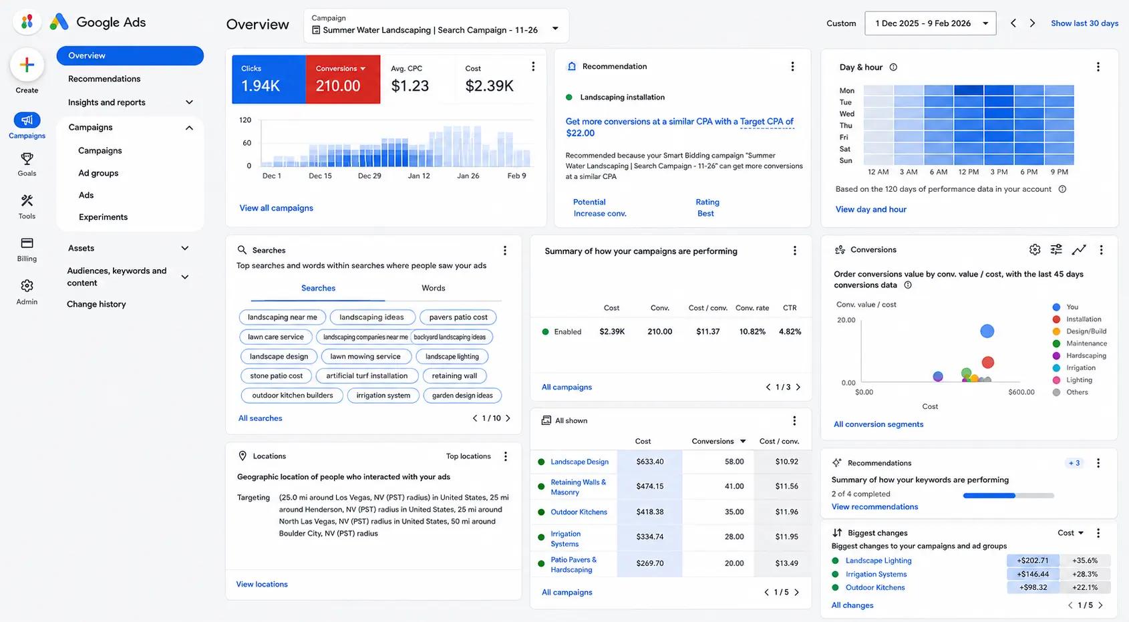Image resolution: width=1129 pixels, height=622 pixels.
Task: Click 'outdoor kitchen builders' search chip
Action: click(x=293, y=396)
